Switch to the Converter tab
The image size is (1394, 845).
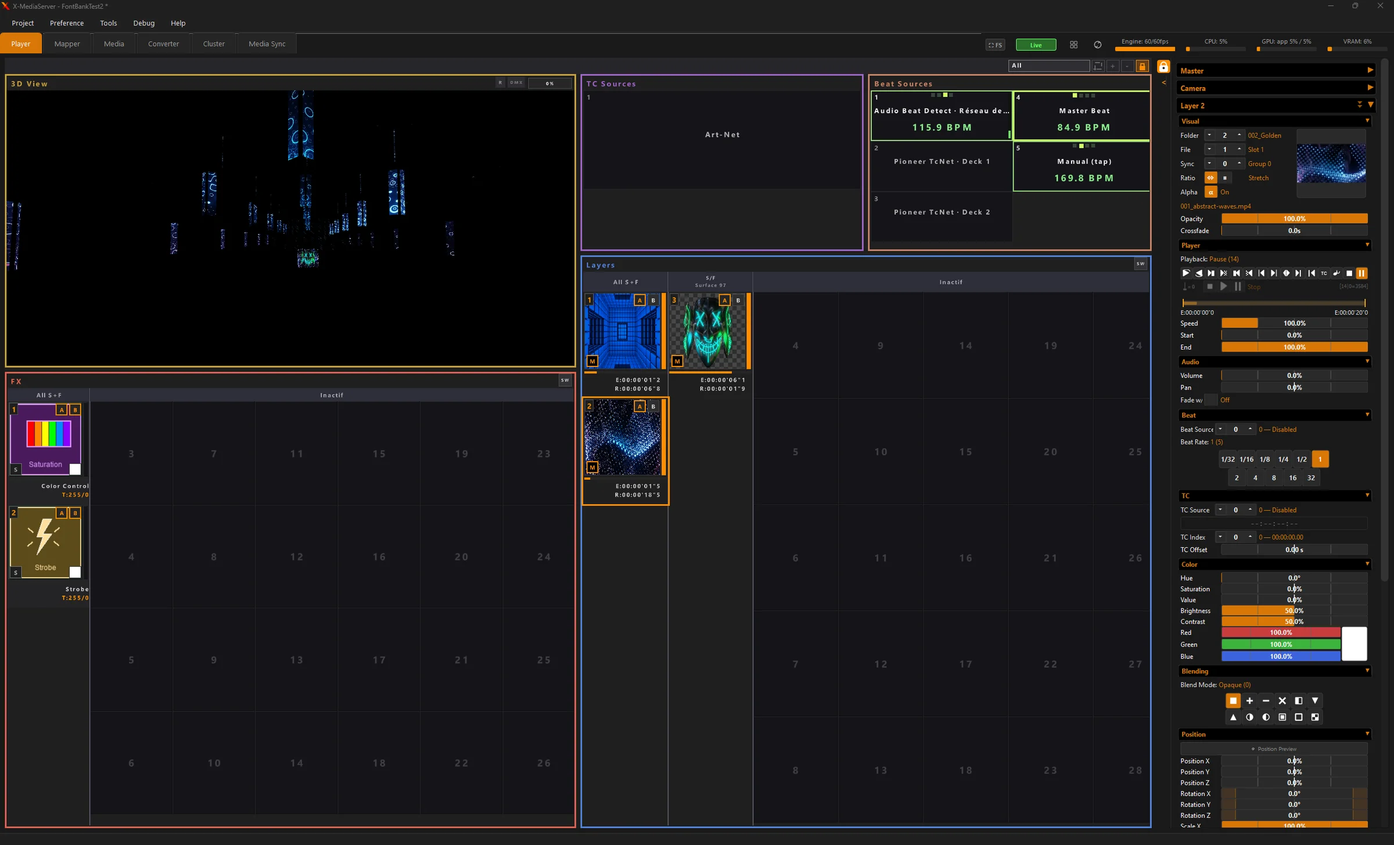163,44
